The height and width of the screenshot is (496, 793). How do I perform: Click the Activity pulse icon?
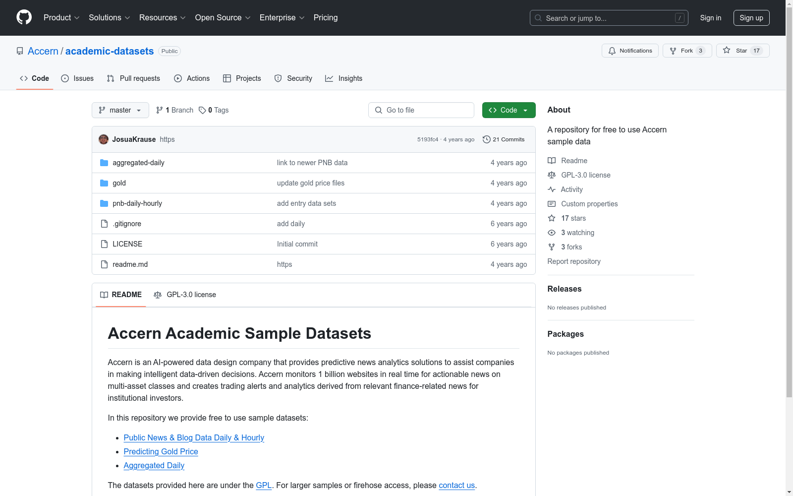pos(552,189)
